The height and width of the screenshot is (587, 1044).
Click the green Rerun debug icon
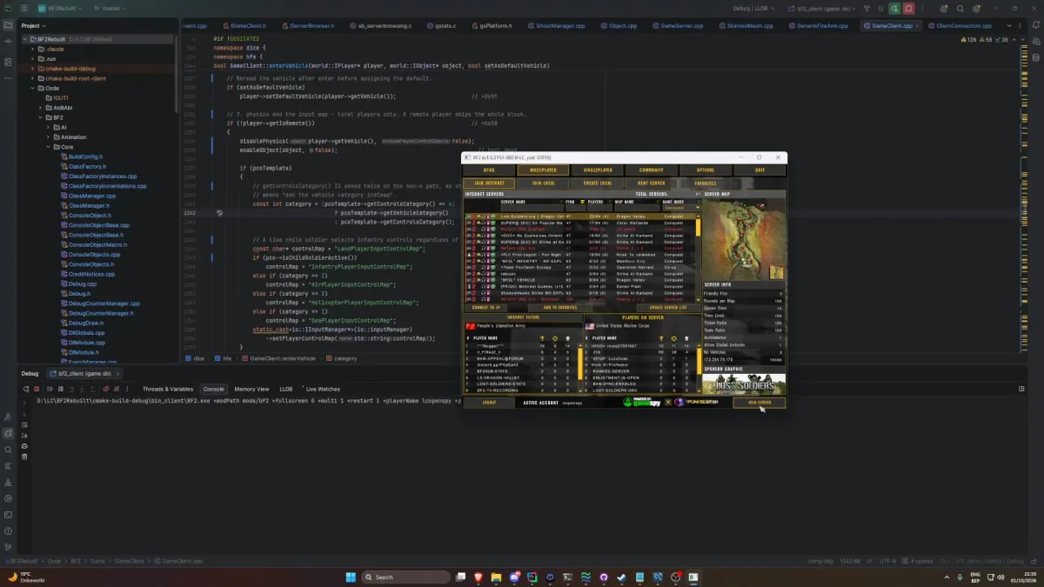(x=893, y=8)
